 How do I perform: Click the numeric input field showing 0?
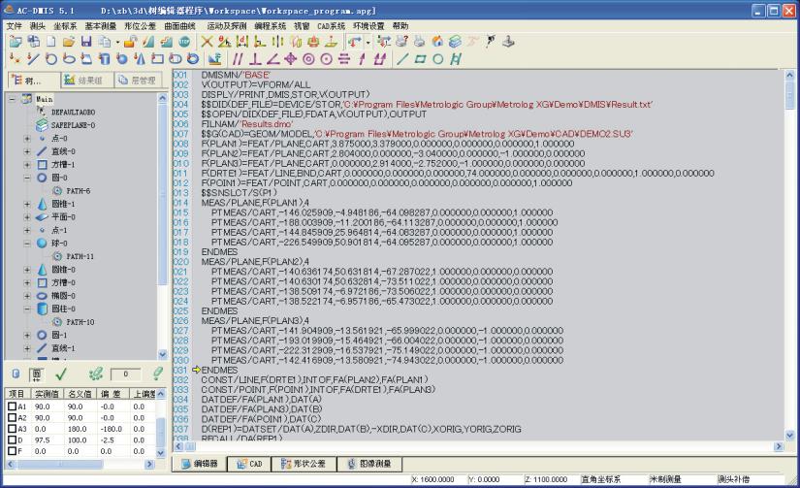124,374
